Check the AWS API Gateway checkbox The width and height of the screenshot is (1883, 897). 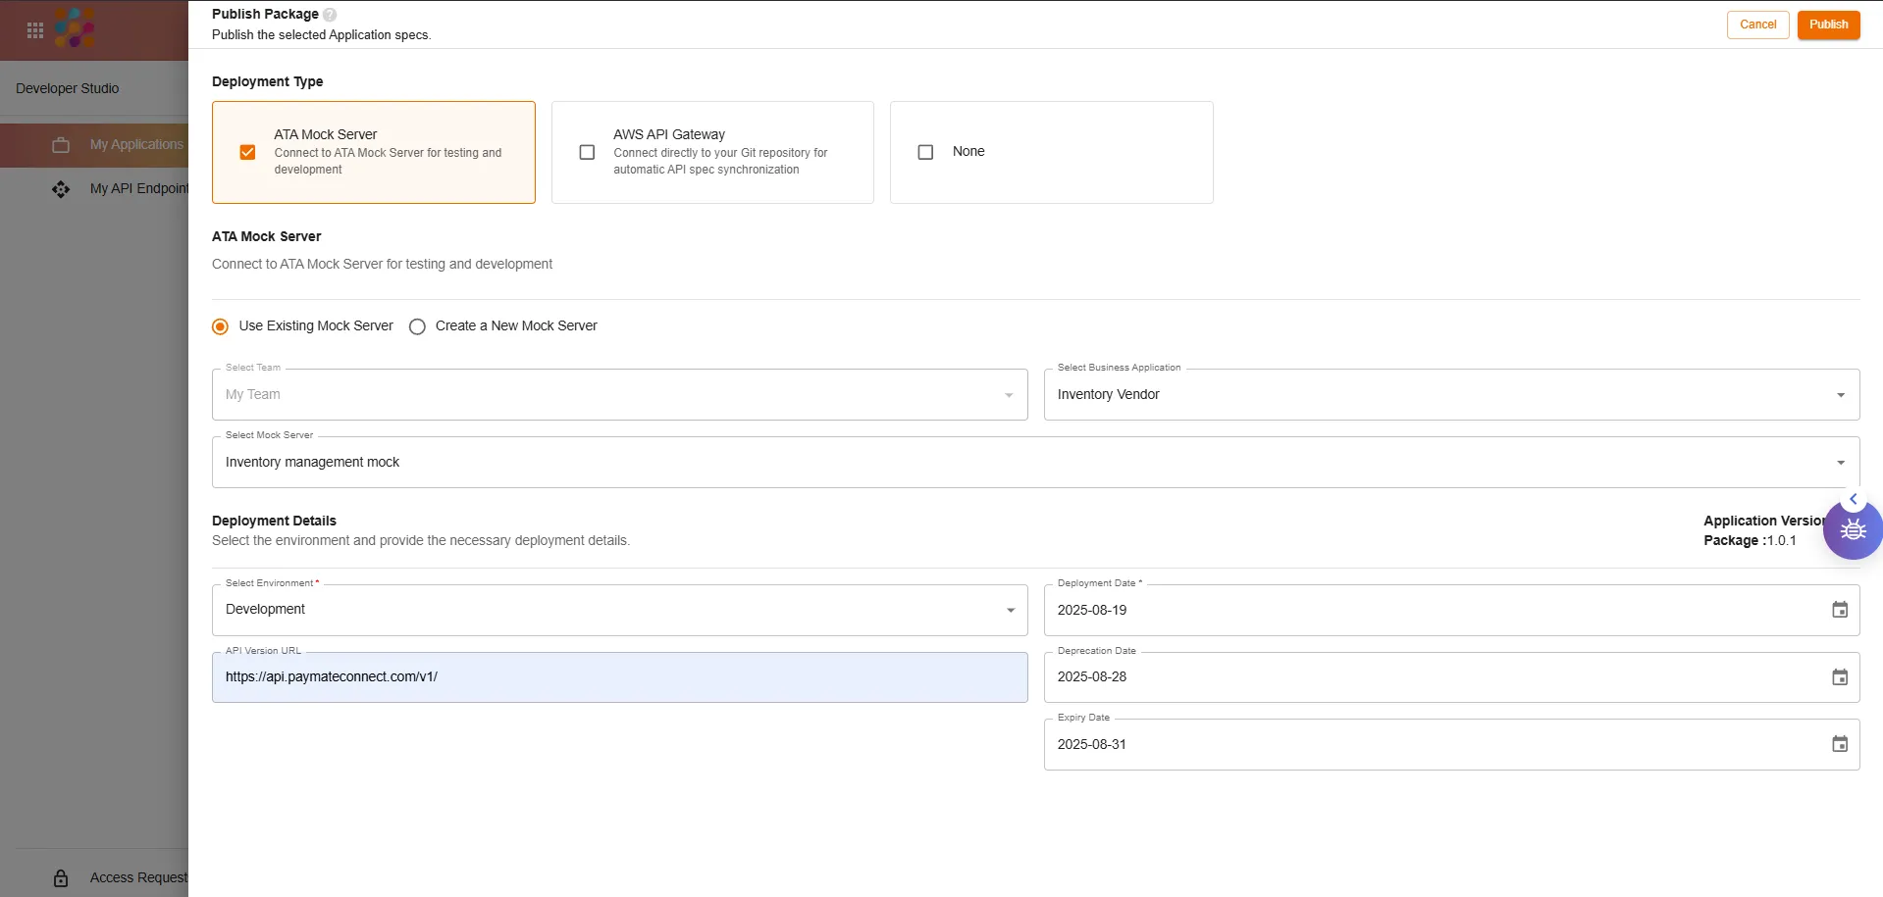pos(587,152)
